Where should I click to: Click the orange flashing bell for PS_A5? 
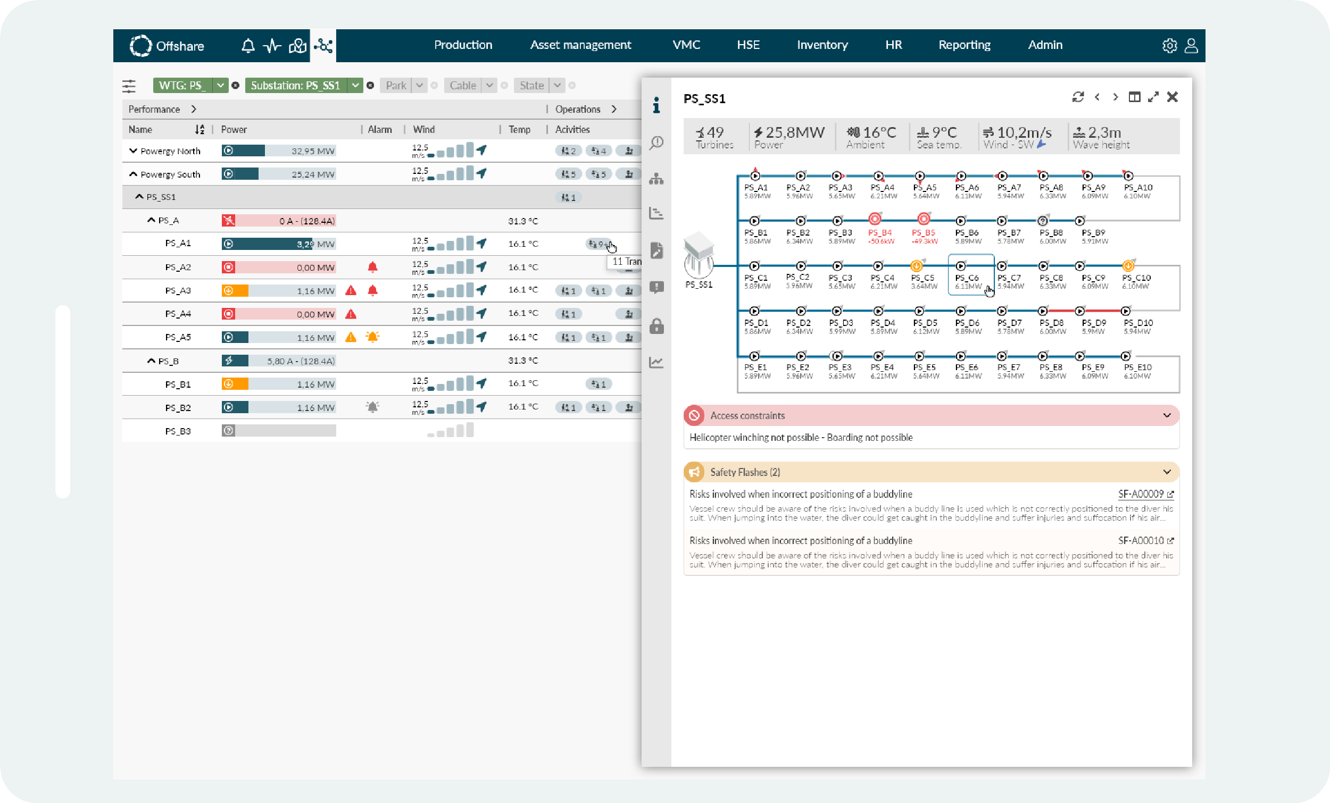(x=372, y=337)
